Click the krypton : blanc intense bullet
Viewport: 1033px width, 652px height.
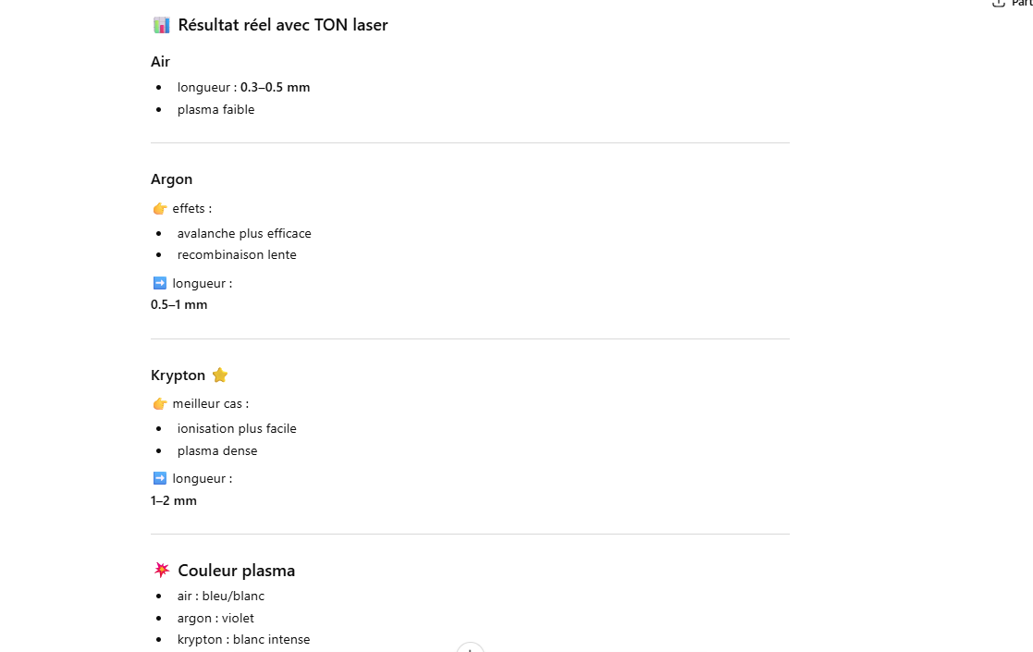[244, 639]
